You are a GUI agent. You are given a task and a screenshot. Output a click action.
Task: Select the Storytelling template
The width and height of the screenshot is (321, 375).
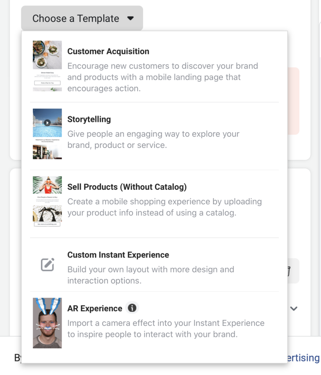point(89,119)
